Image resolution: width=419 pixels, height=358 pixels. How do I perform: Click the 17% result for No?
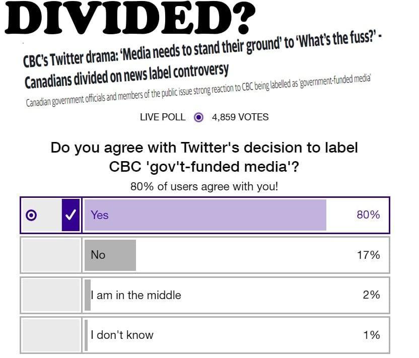(x=369, y=255)
